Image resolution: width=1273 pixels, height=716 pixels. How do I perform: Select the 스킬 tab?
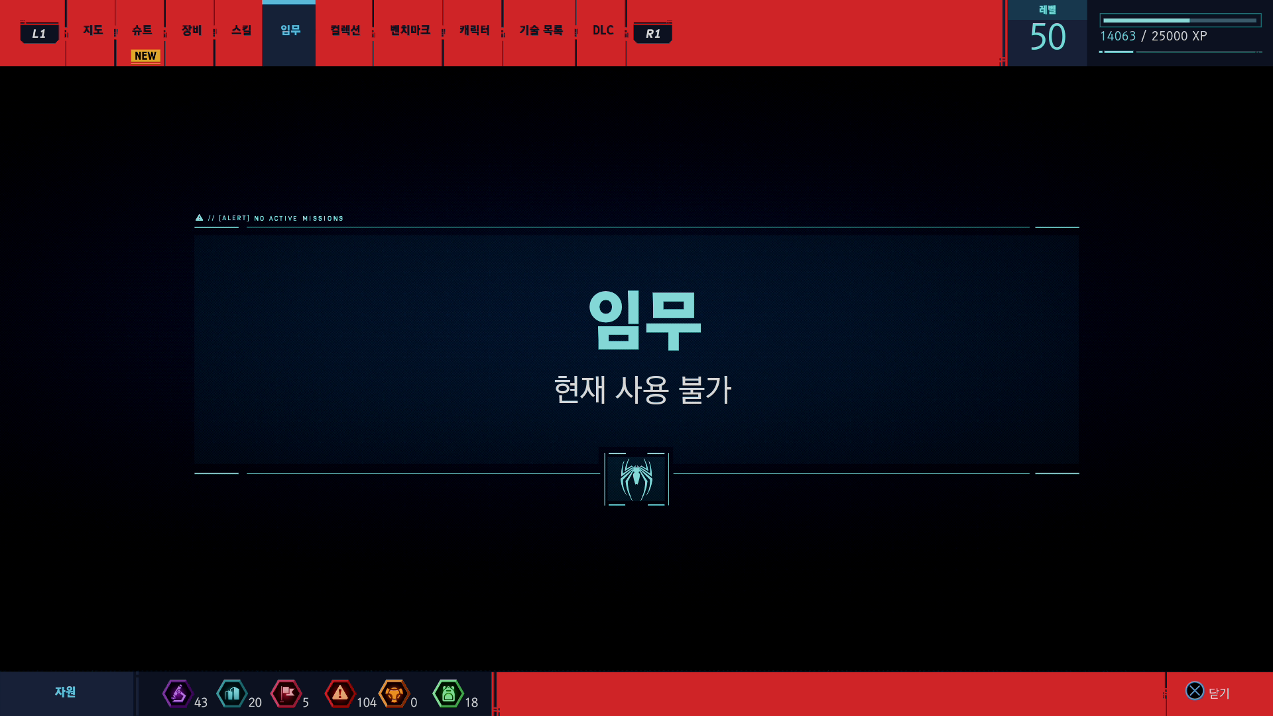(241, 30)
